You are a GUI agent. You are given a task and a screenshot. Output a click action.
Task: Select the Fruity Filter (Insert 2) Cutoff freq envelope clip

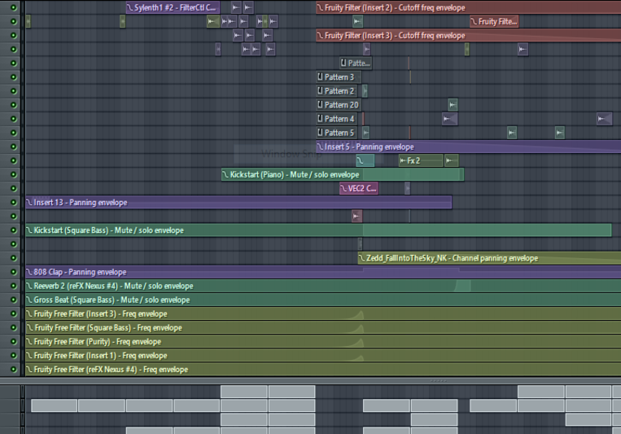coord(469,7)
